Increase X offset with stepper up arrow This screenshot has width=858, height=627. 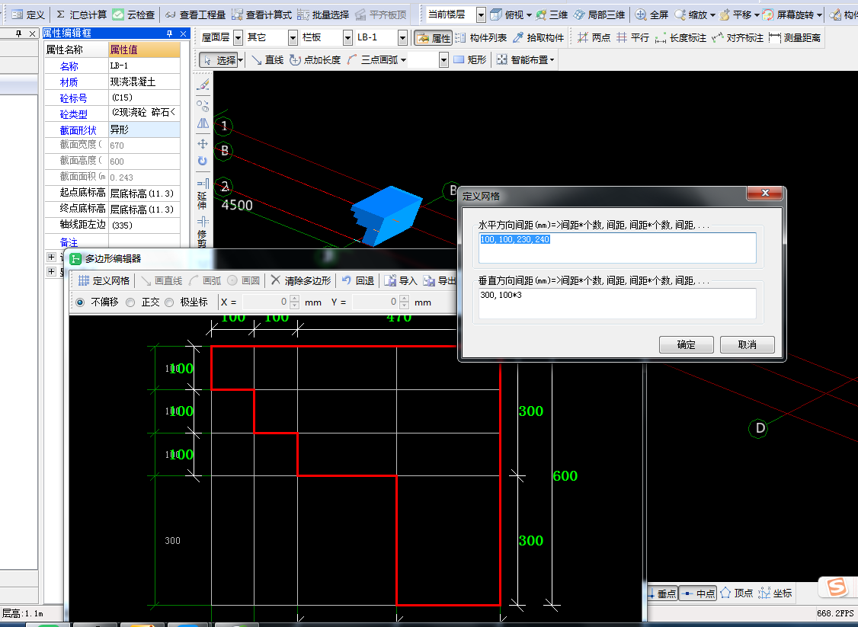tap(294, 299)
